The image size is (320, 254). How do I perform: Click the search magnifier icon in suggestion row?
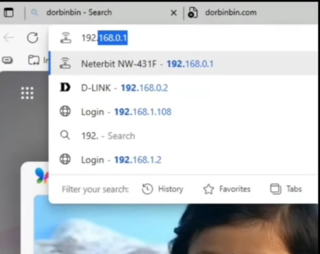(65, 135)
